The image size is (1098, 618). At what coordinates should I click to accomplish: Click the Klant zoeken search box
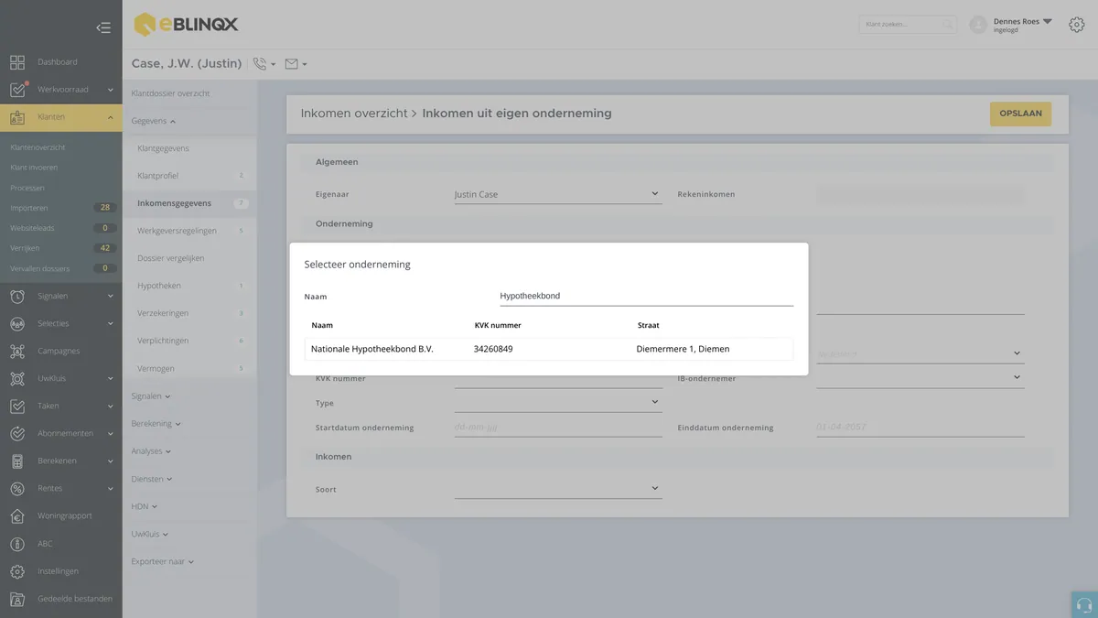[x=908, y=25]
